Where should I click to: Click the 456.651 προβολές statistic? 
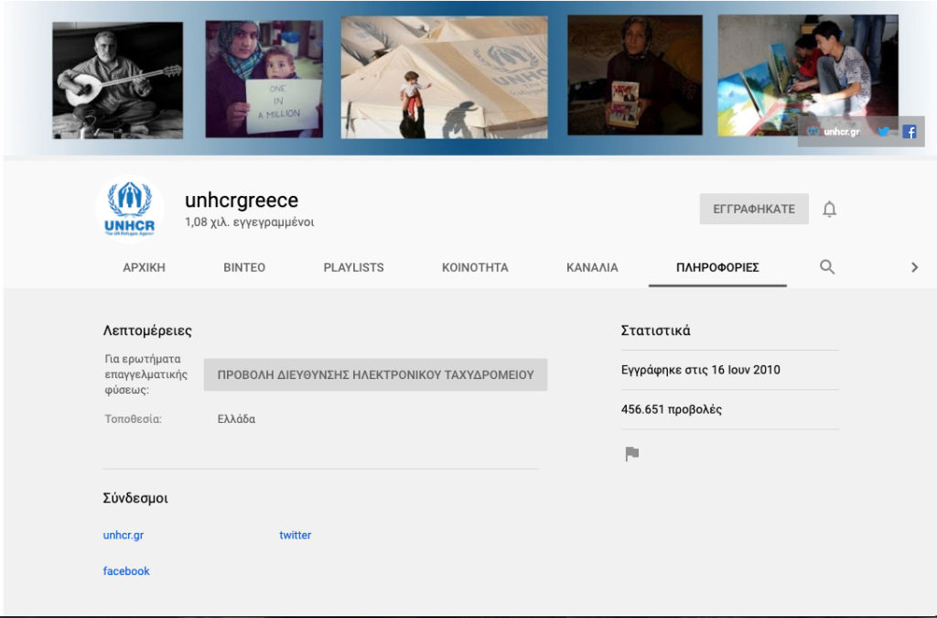click(x=671, y=409)
